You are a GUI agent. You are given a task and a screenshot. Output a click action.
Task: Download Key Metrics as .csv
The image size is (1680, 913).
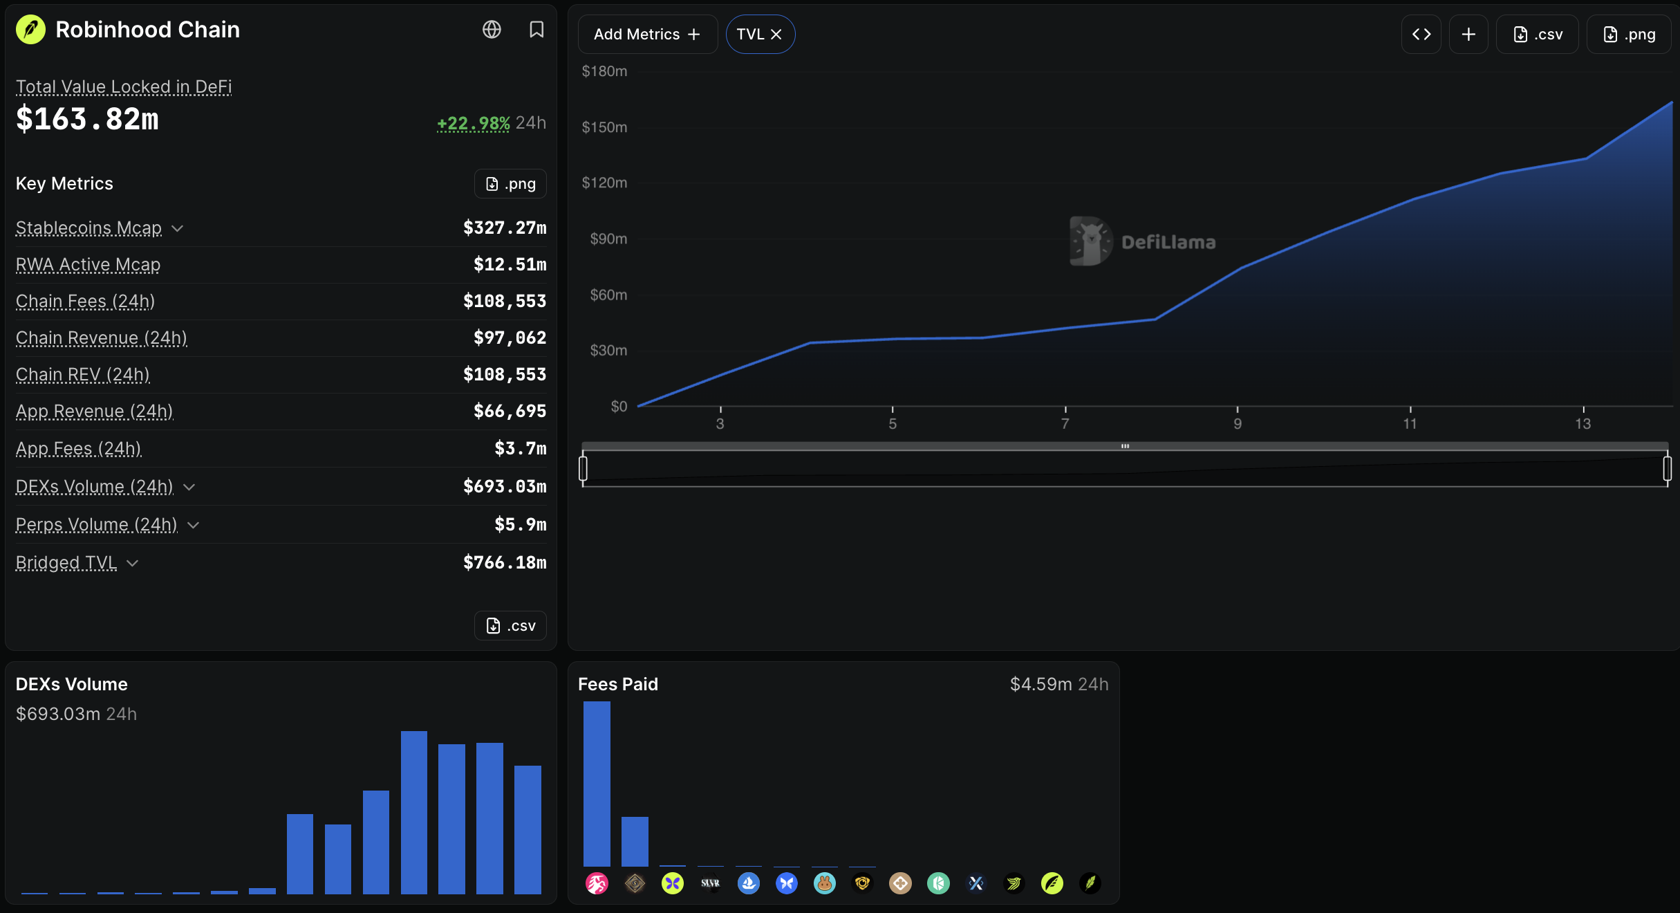(x=510, y=626)
